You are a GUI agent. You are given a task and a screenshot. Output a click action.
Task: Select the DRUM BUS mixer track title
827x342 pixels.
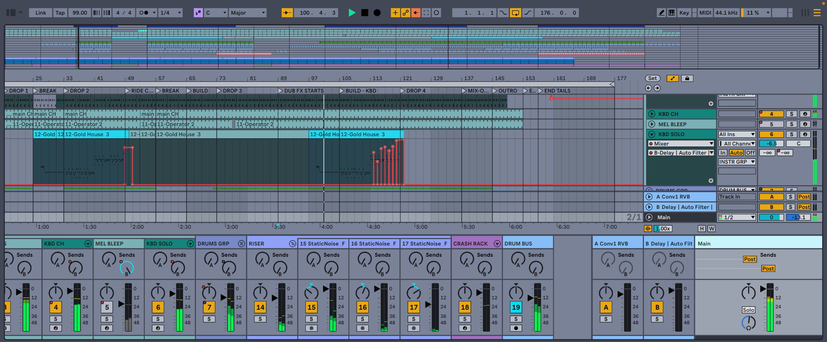tap(528, 244)
